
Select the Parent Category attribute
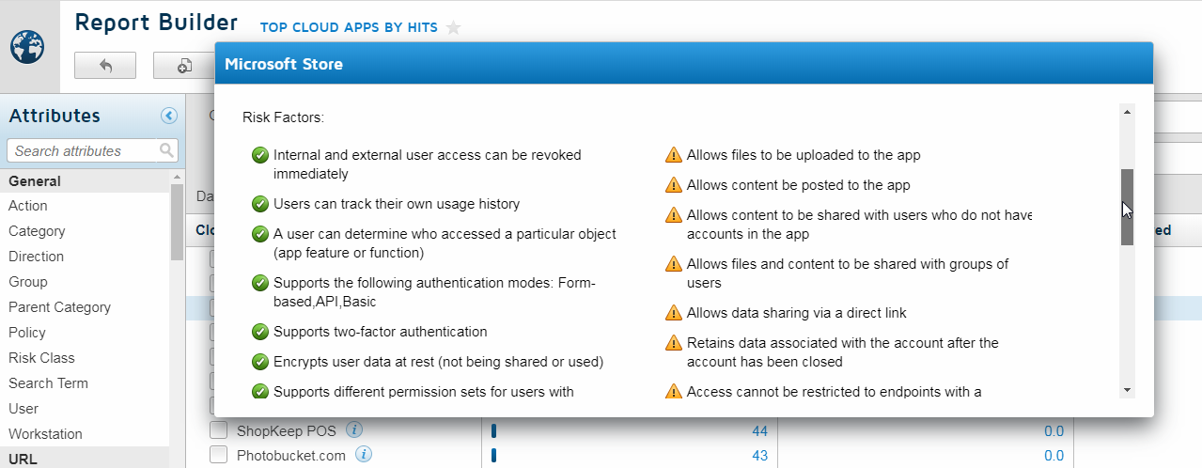pyautogui.click(x=59, y=307)
